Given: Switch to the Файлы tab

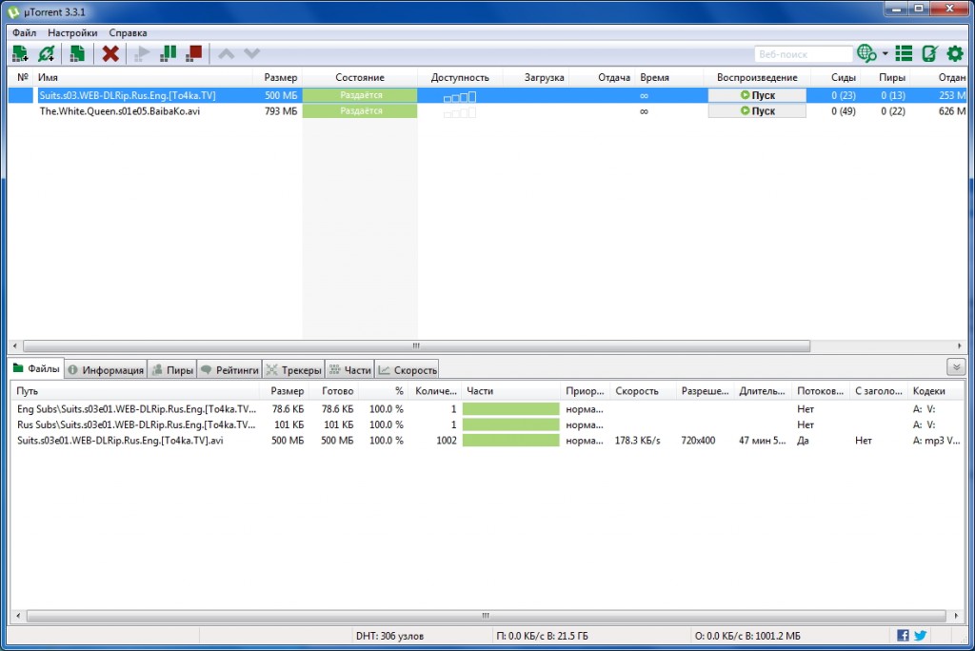Looking at the screenshot, I should (x=36, y=368).
